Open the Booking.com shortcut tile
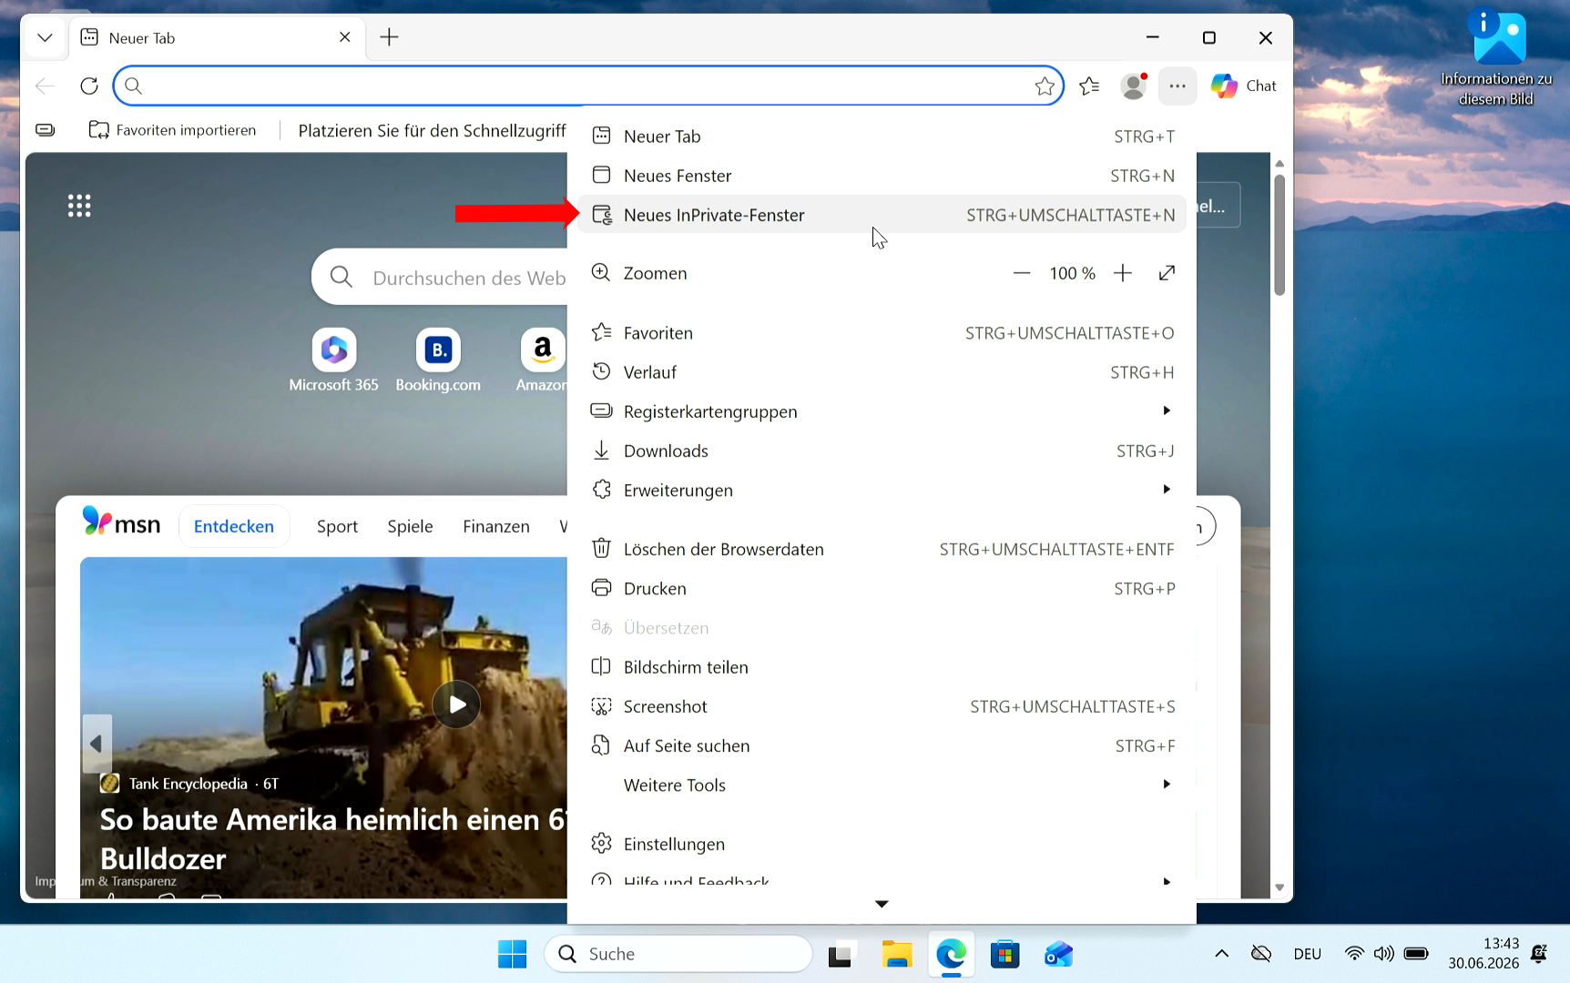 click(x=438, y=360)
